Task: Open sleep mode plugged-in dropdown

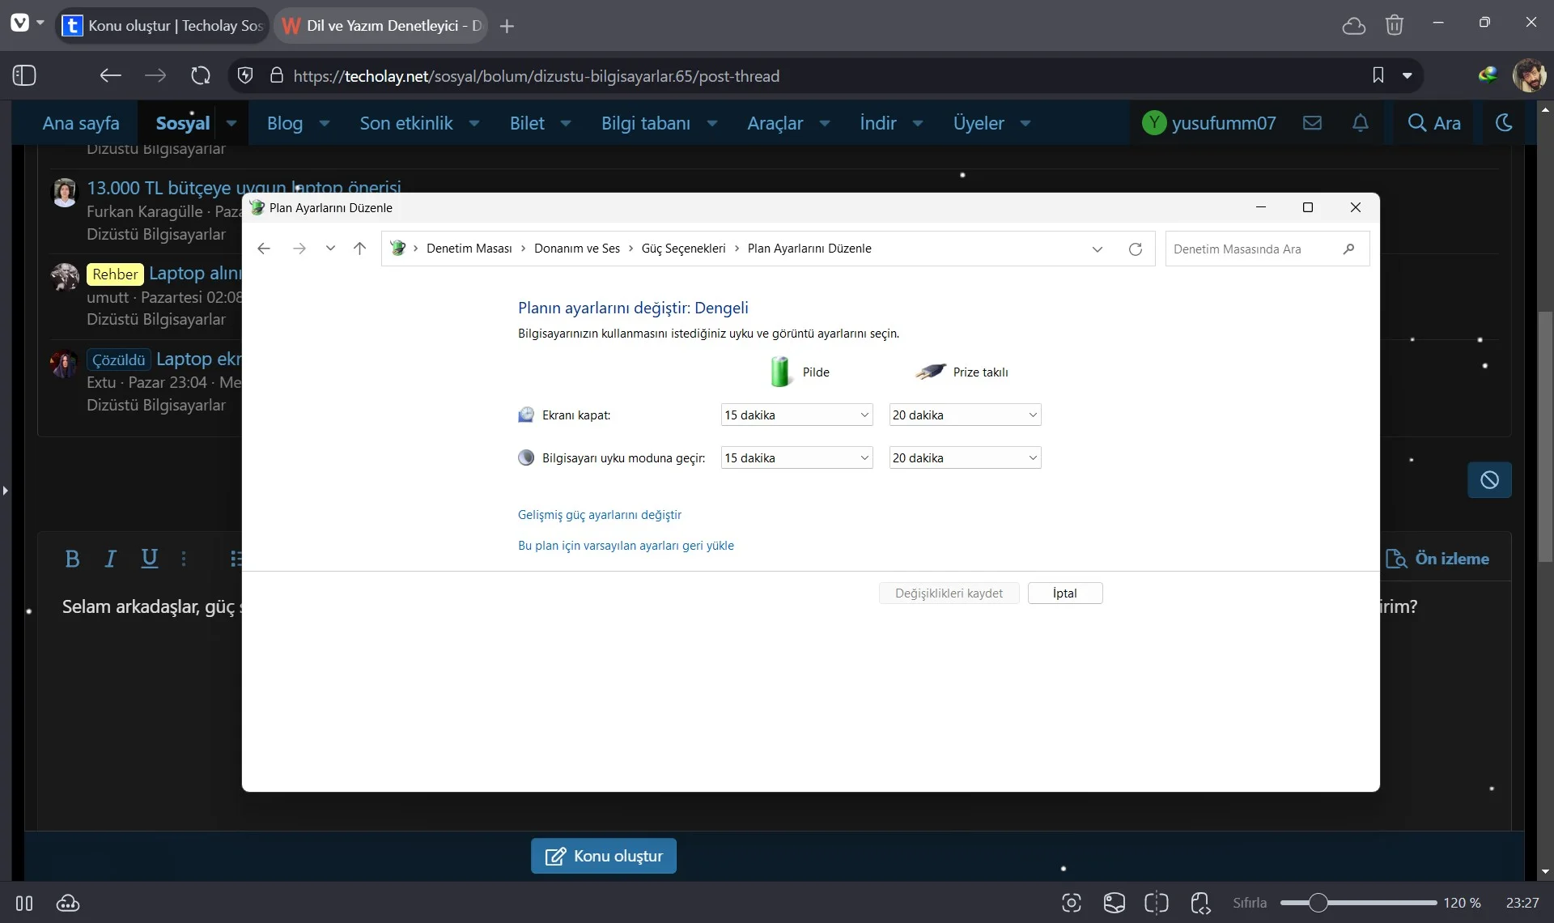Action: click(965, 457)
